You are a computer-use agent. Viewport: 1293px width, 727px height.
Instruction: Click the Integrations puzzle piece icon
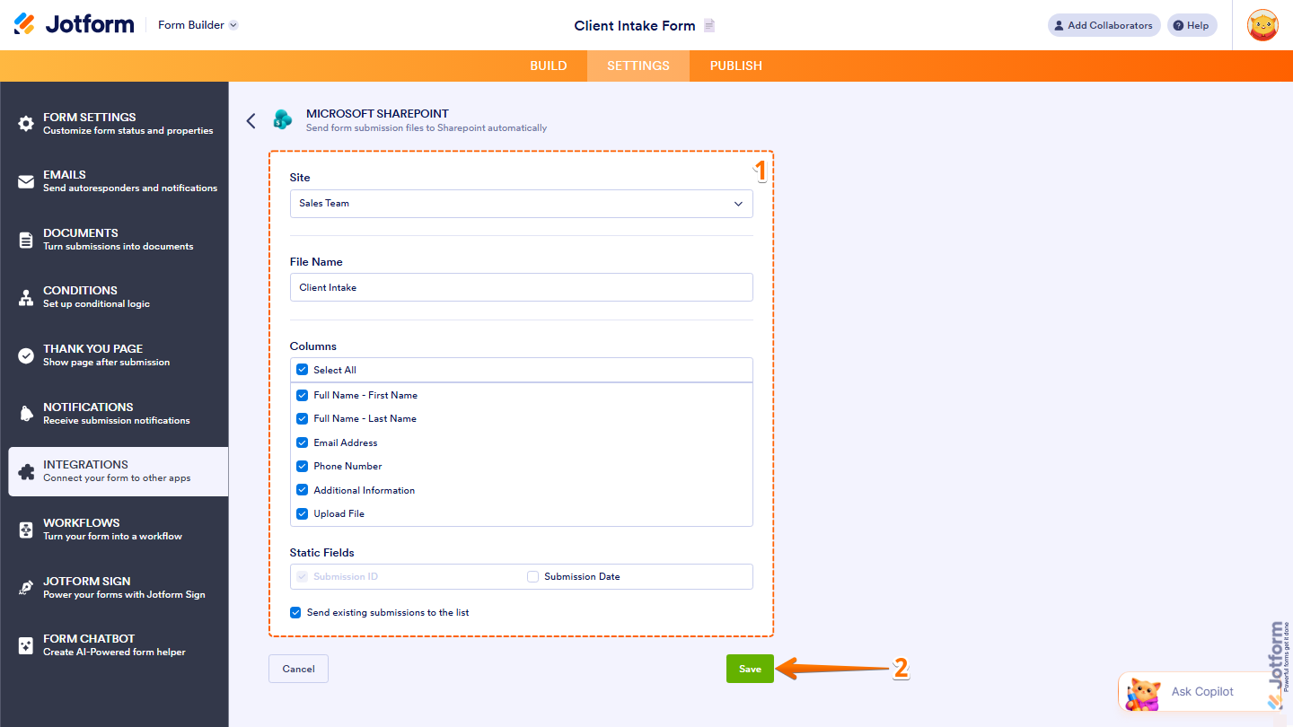pos(26,471)
